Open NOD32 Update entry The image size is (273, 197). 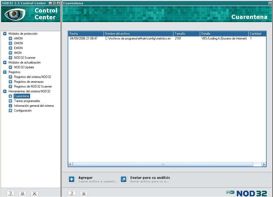(x=24, y=67)
